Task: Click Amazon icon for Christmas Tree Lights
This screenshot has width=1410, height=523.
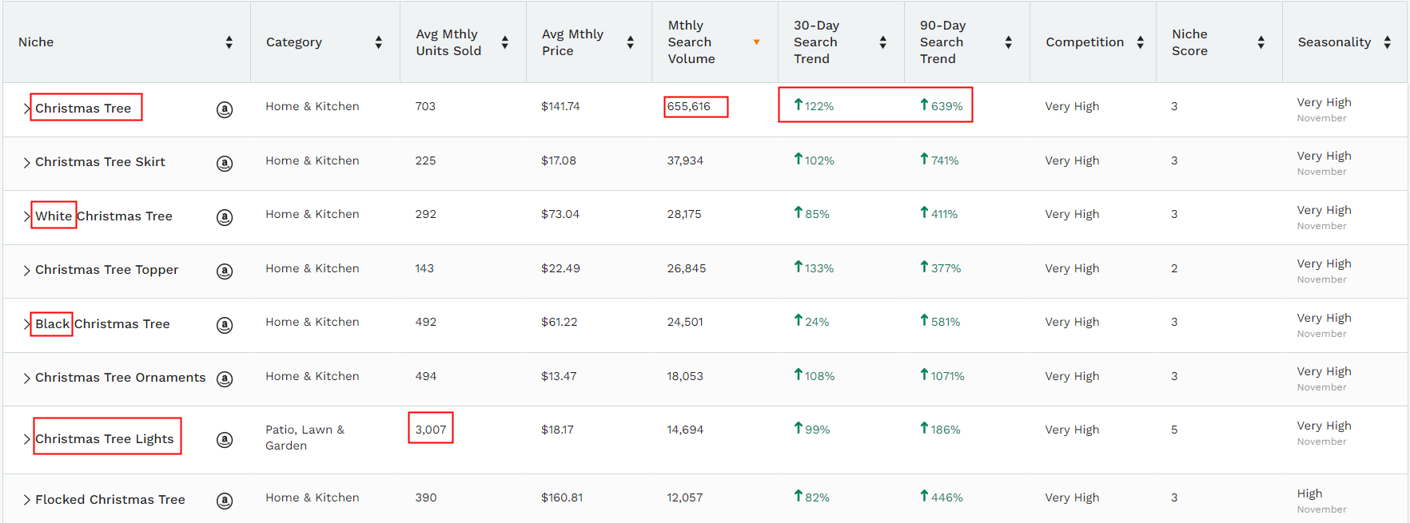Action: coord(225,440)
